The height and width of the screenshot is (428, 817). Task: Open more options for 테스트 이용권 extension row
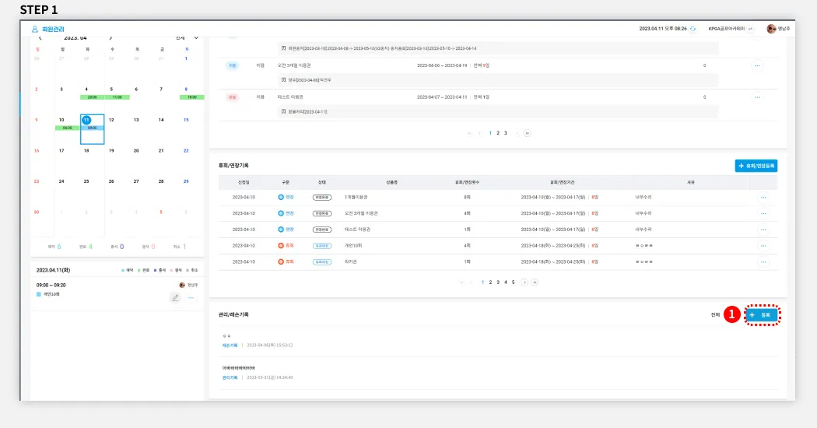[763, 230]
